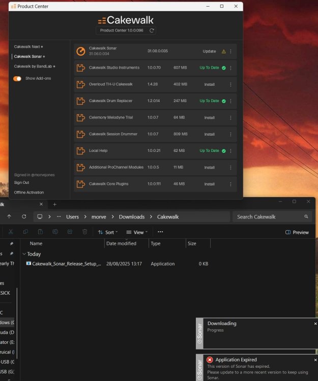This screenshot has width=318, height=381.
Task: Click Sign Out in Product Center
Action: point(21,182)
